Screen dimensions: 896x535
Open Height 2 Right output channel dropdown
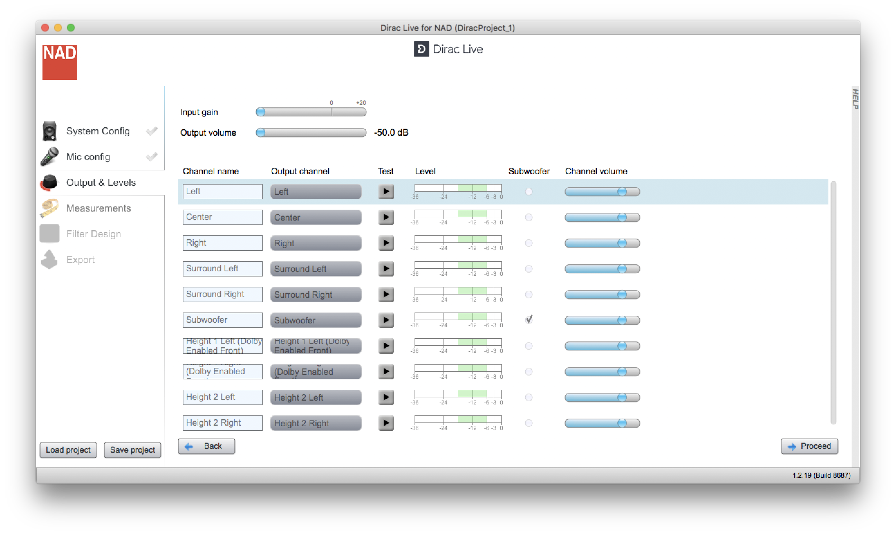[316, 423]
